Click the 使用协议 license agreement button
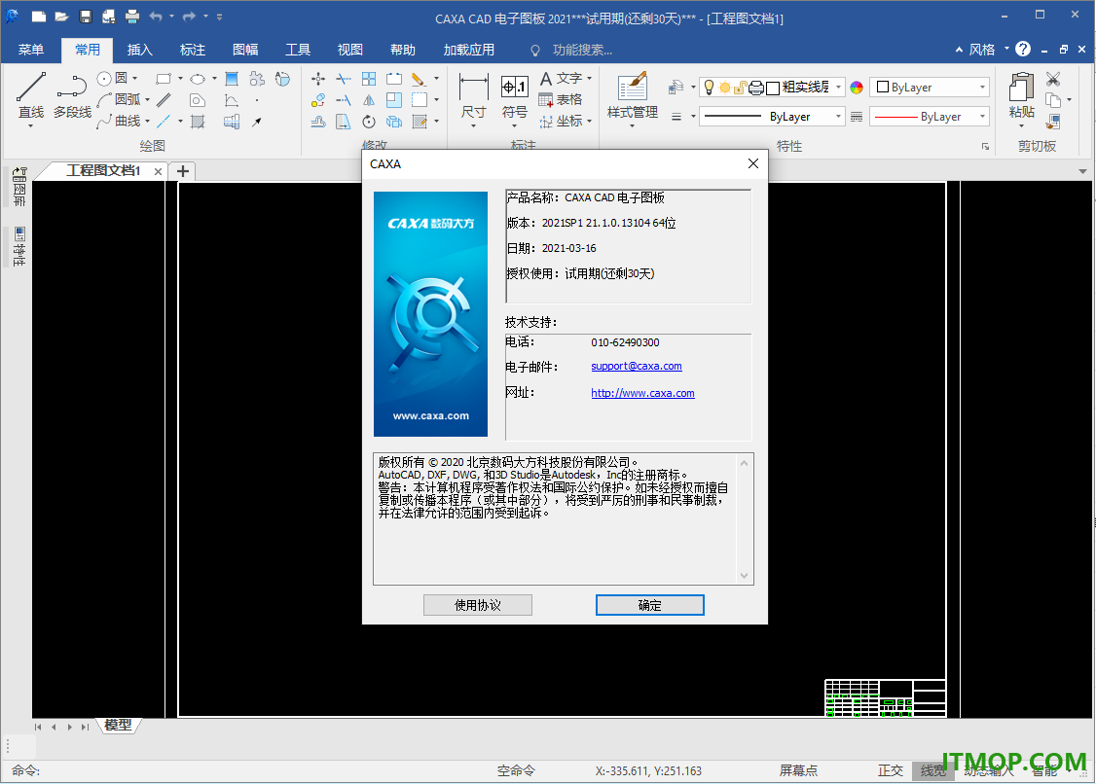Image resolution: width=1096 pixels, height=784 pixels. (x=477, y=605)
